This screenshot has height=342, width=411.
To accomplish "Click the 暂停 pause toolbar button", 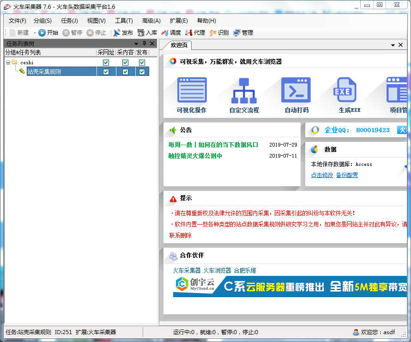I will [73, 33].
